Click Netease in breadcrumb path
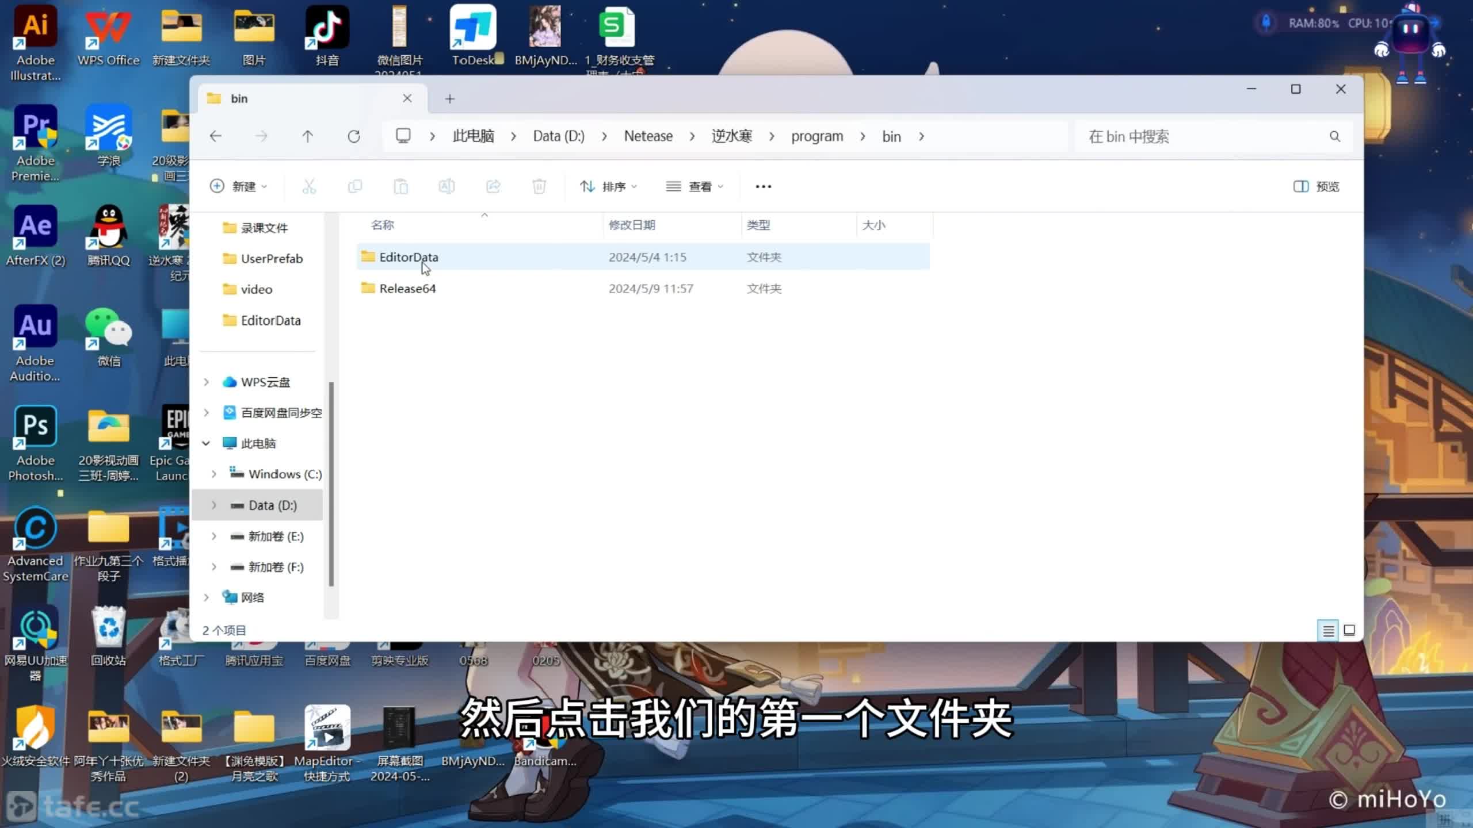1473x828 pixels. click(x=648, y=136)
